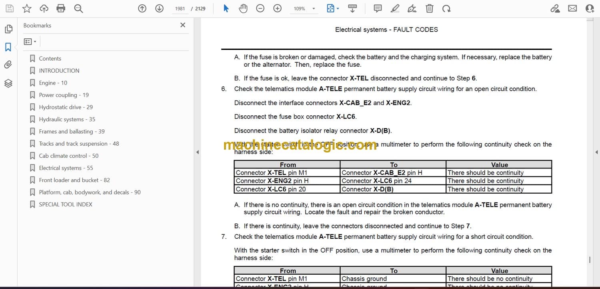Click the 109% zoom value field
600x289 pixels.
tap(300, 8)
